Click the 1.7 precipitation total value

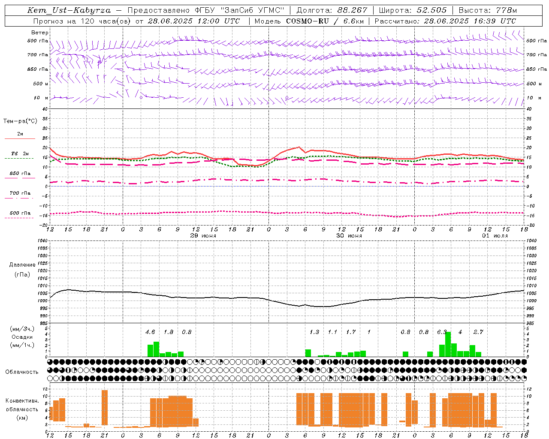pyautogui.click(x=351, y=332)
